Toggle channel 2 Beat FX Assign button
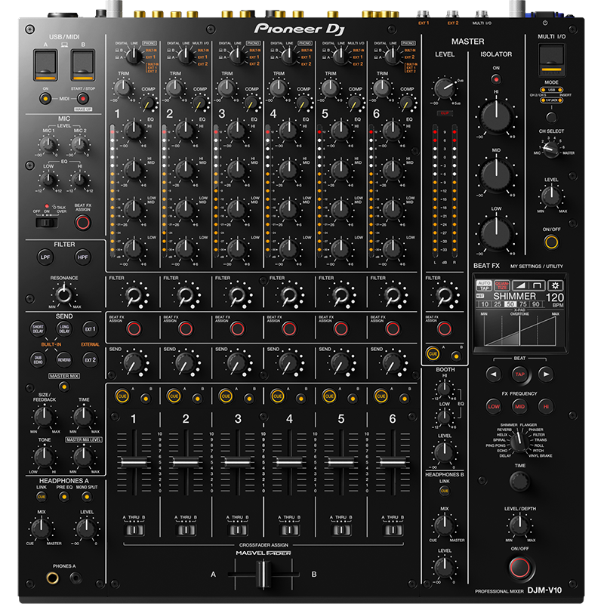The height and width of the screenshot is (604, 604). coord(186,328)
